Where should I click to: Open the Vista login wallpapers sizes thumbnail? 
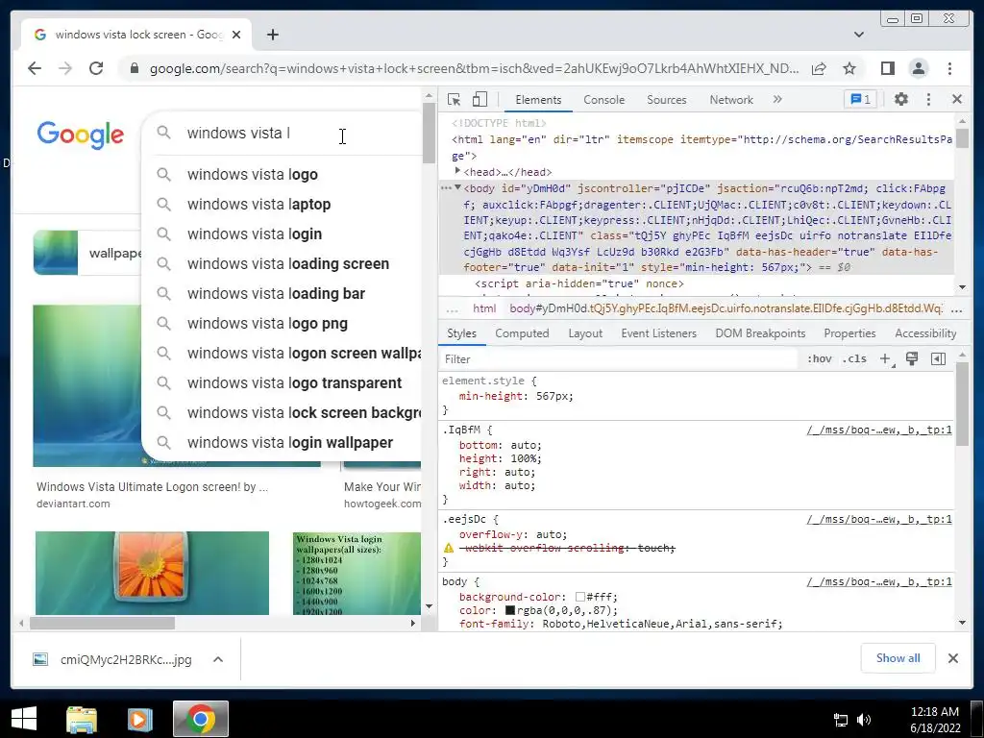pos(357,573)
